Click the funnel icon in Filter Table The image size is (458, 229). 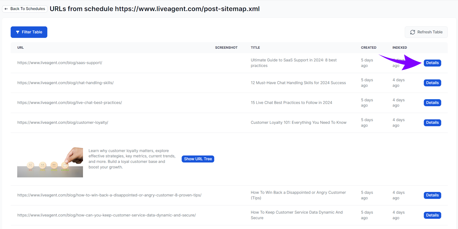point(18,32)
